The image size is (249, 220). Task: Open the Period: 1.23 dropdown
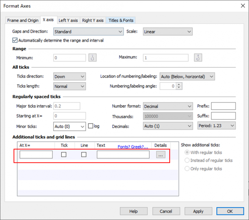216,126
